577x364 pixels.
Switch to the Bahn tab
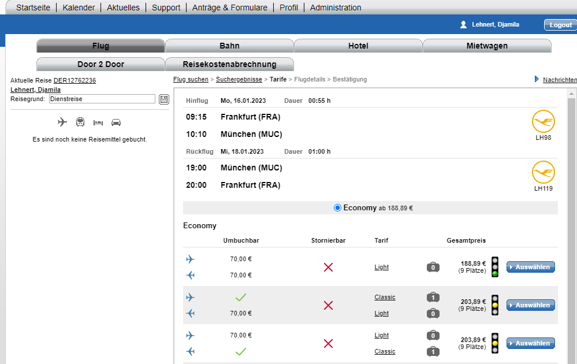229,46
